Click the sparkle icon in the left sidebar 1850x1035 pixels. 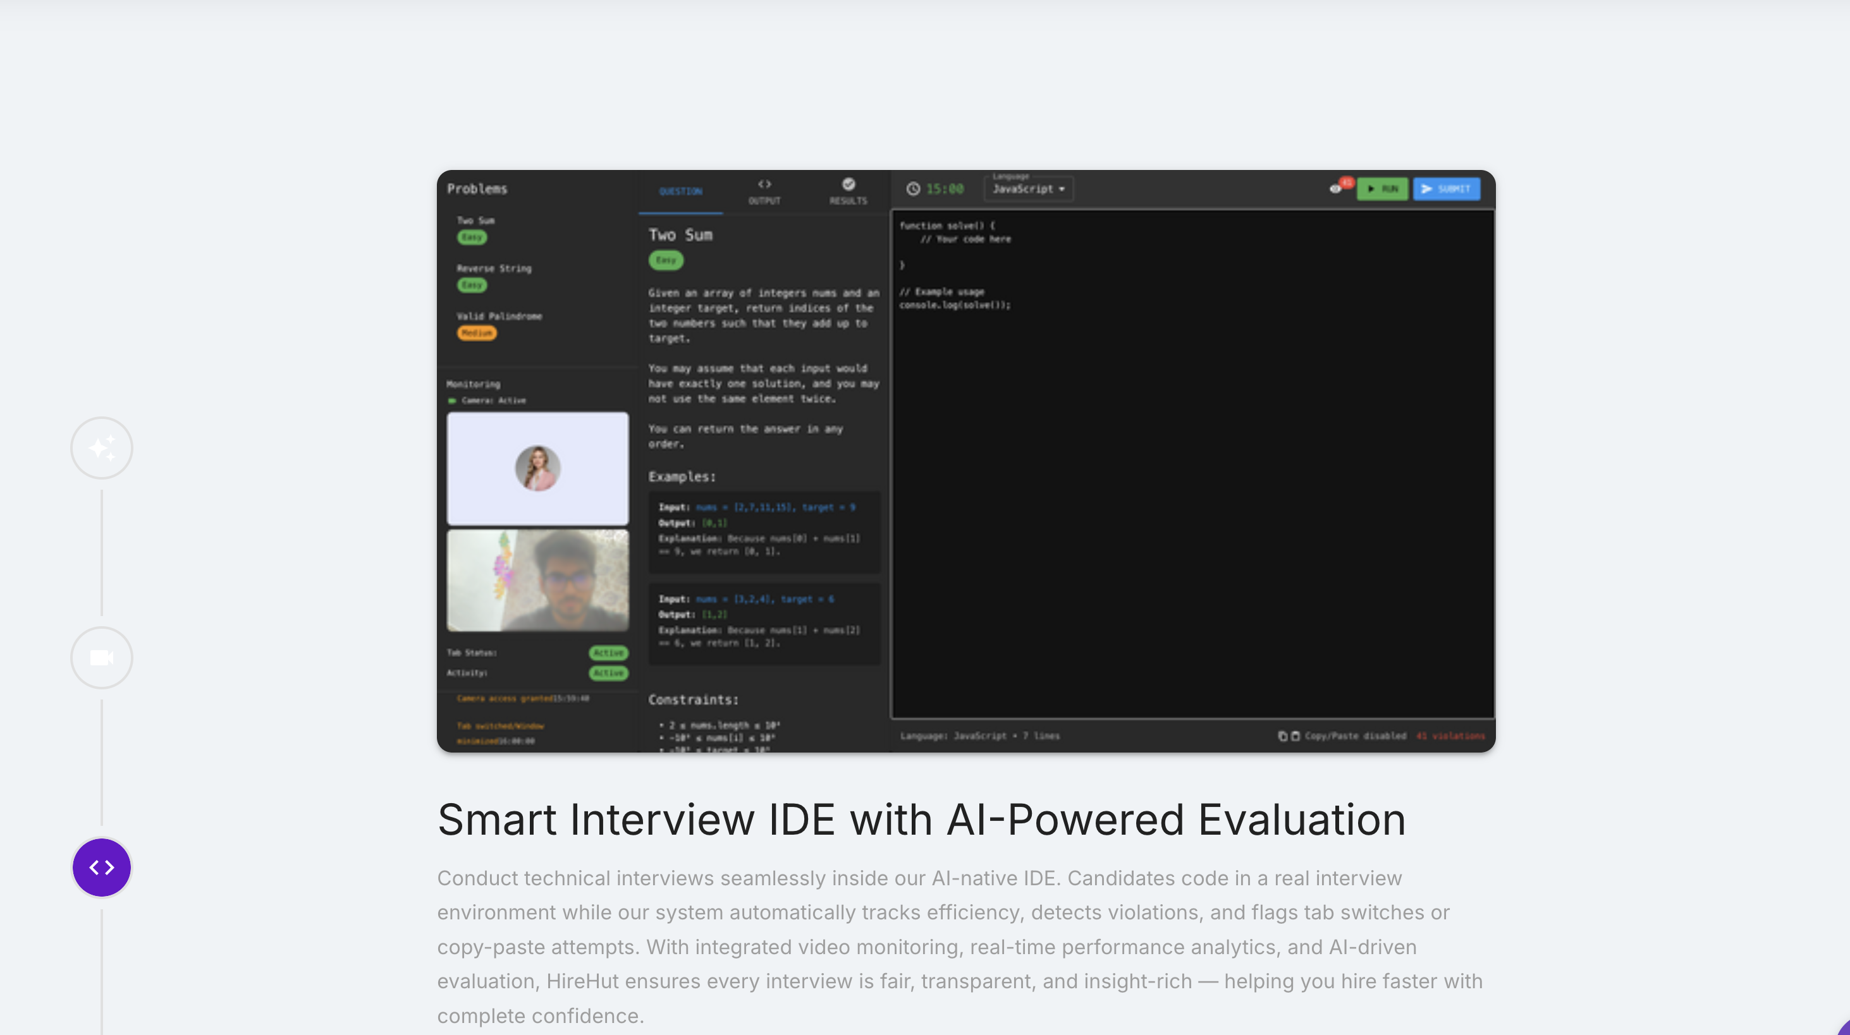pyautogui.click(x=101, y=447)
